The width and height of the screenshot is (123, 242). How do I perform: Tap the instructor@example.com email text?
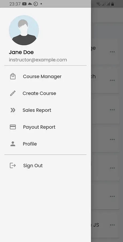(38, 60)
